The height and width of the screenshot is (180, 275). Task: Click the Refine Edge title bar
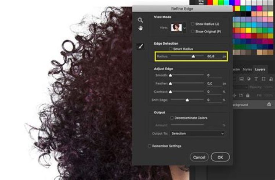coord(183,8)
